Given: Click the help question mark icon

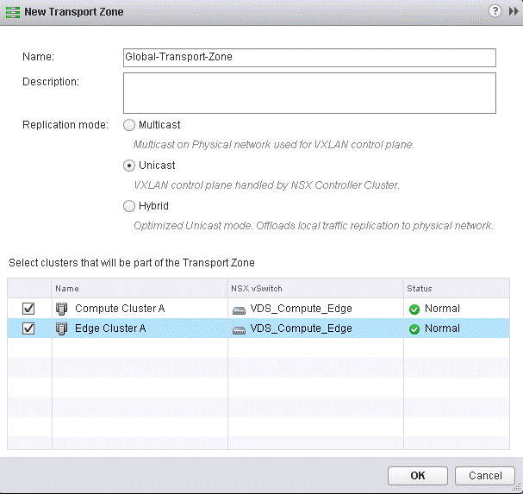Looking at the screenshot, I should click(495, 11).
